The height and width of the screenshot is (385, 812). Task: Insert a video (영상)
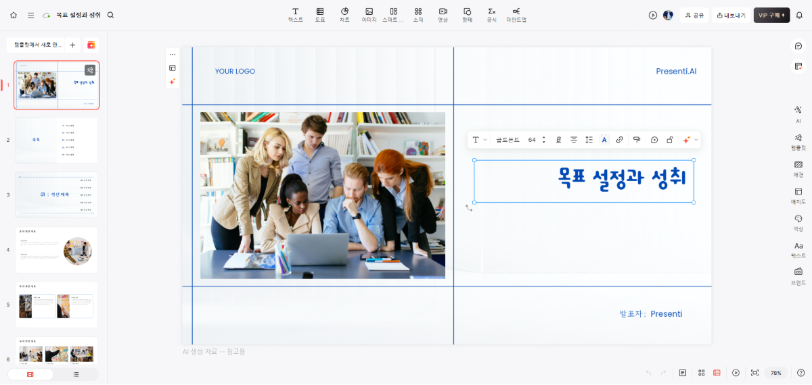click(443, 15)
